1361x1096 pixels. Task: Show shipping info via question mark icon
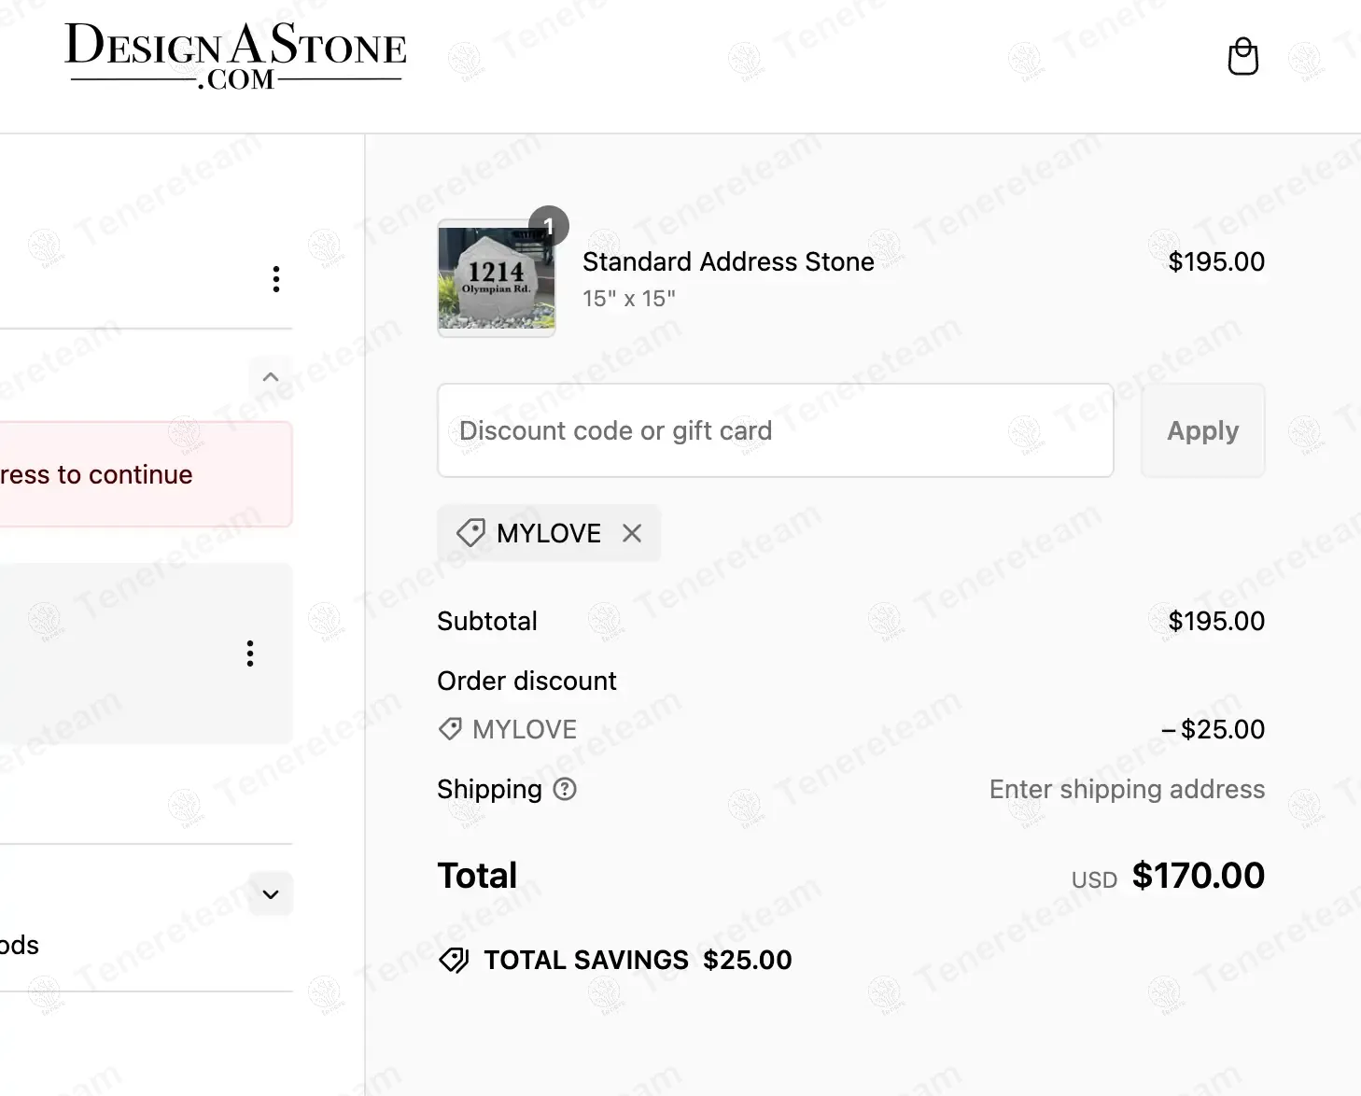(x=565, y=790)
